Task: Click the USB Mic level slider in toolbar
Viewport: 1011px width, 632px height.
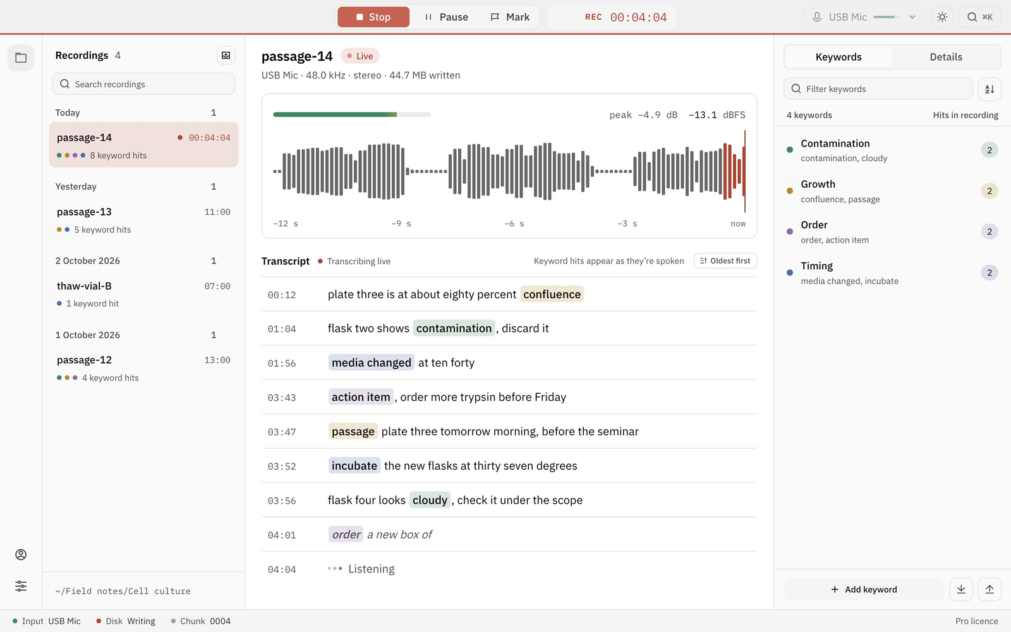Action: [887, 17]
